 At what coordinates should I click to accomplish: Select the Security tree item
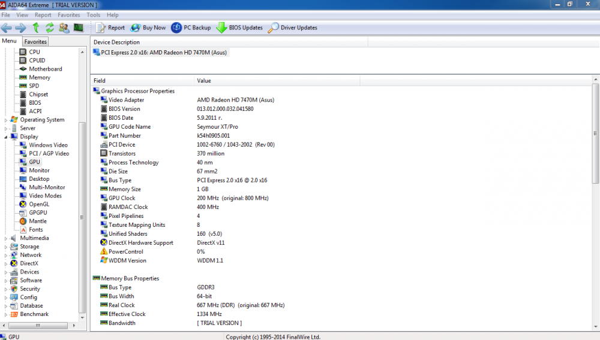coord(30,289)
